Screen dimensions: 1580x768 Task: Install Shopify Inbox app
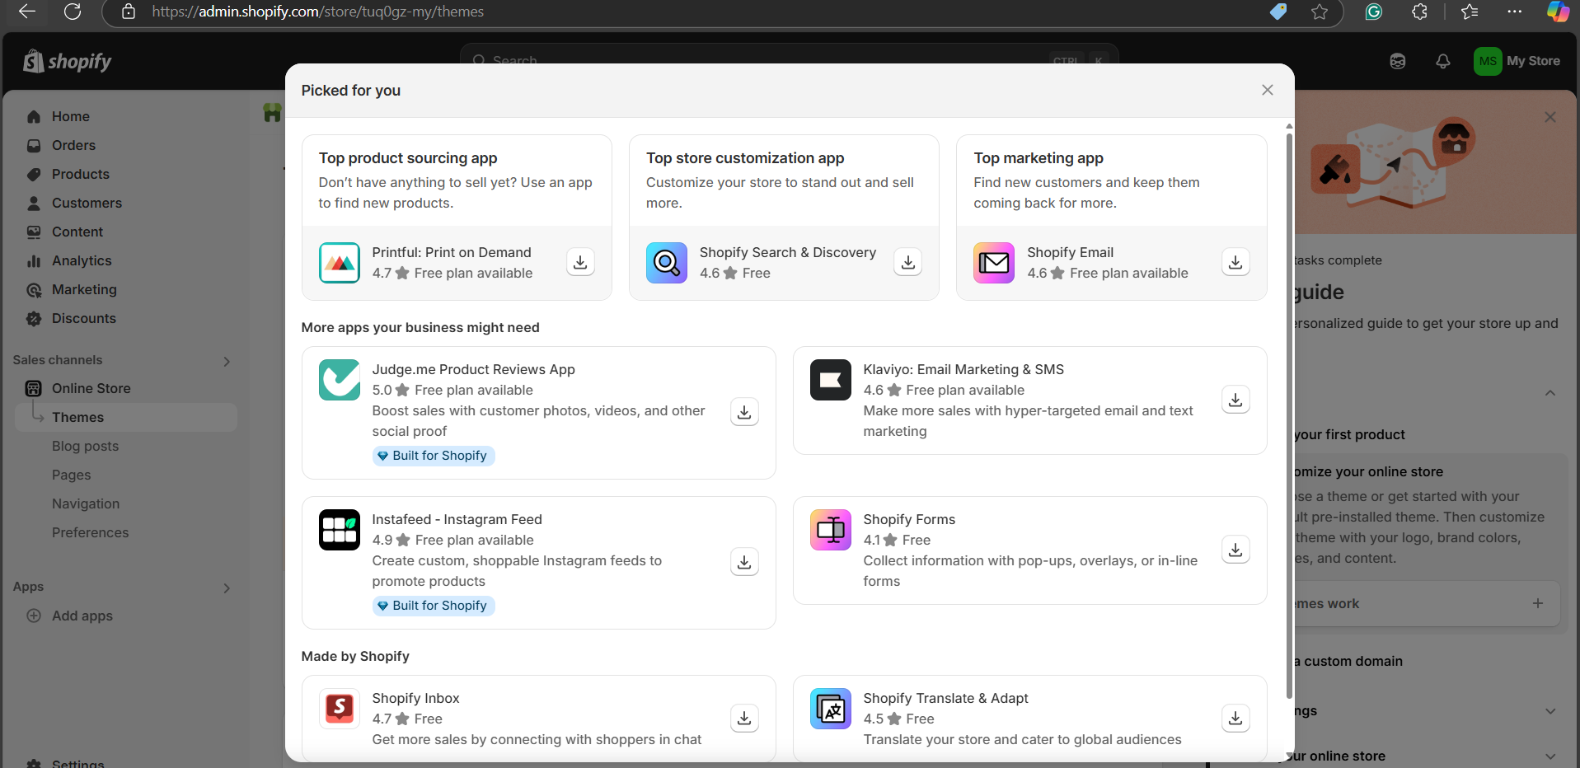click(744, 718)
